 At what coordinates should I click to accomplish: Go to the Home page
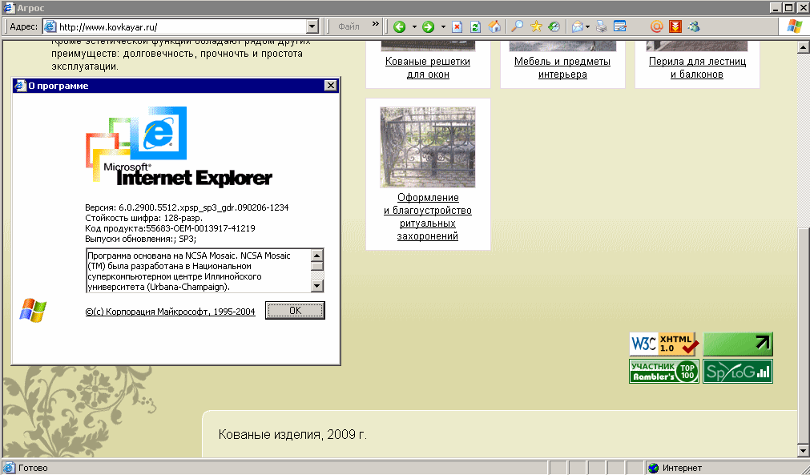click(494, 26)
